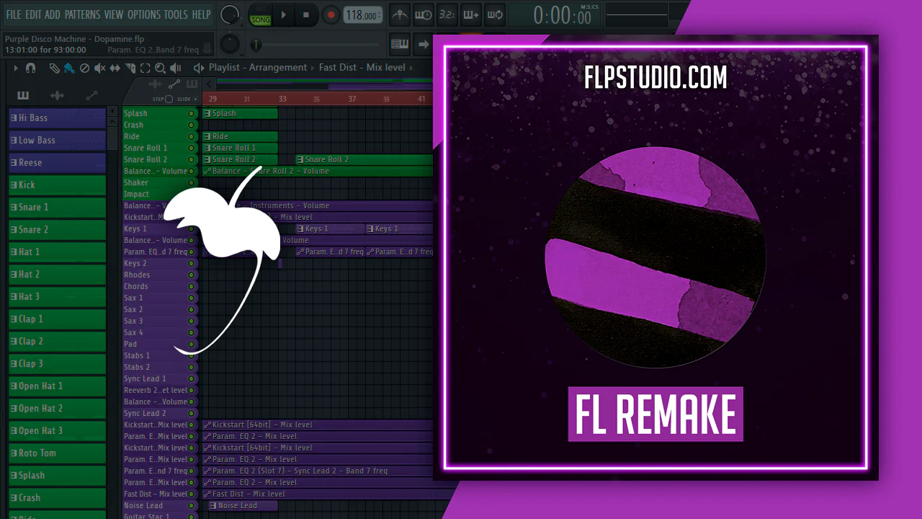Open the typing keyboard to piano icon
The height and width of the screenshot is (519, 922).
pyautogui.click(x=400, y=44)
